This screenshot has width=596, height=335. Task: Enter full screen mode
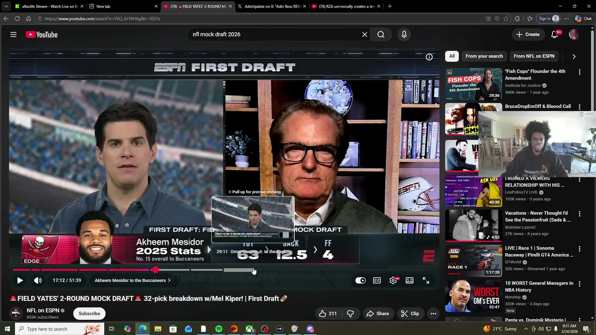426,280
